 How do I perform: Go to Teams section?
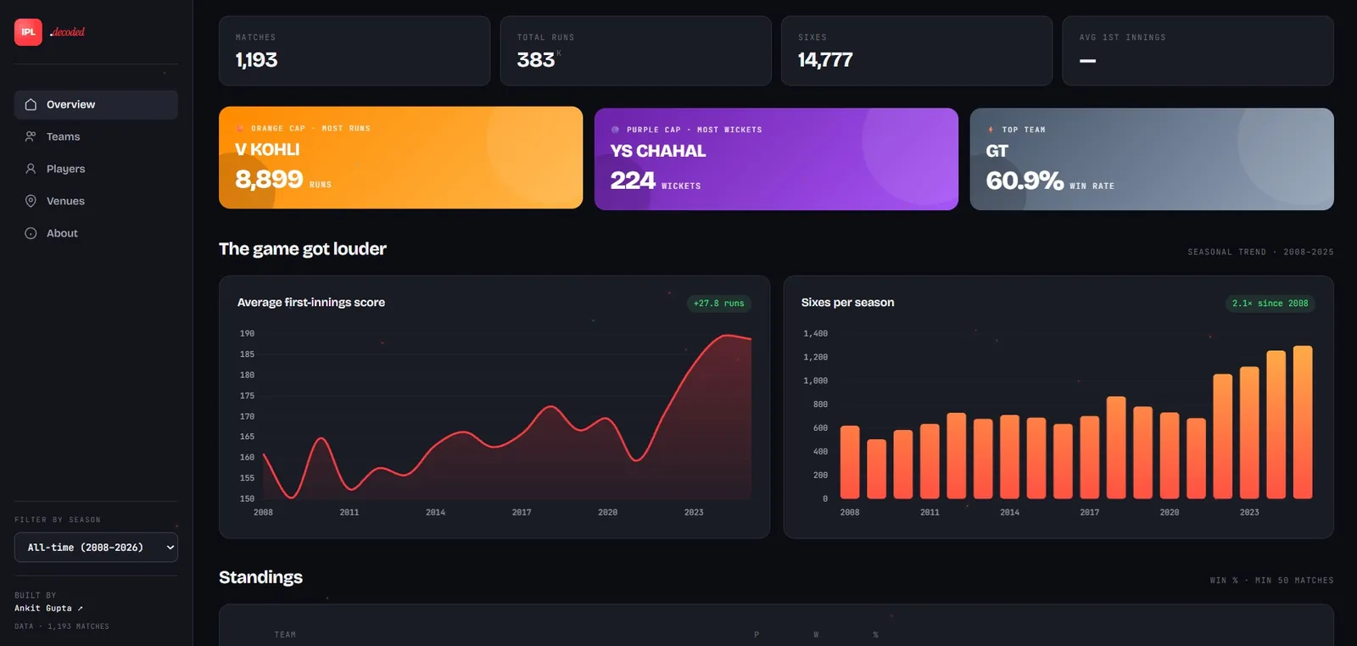point(96,136)
